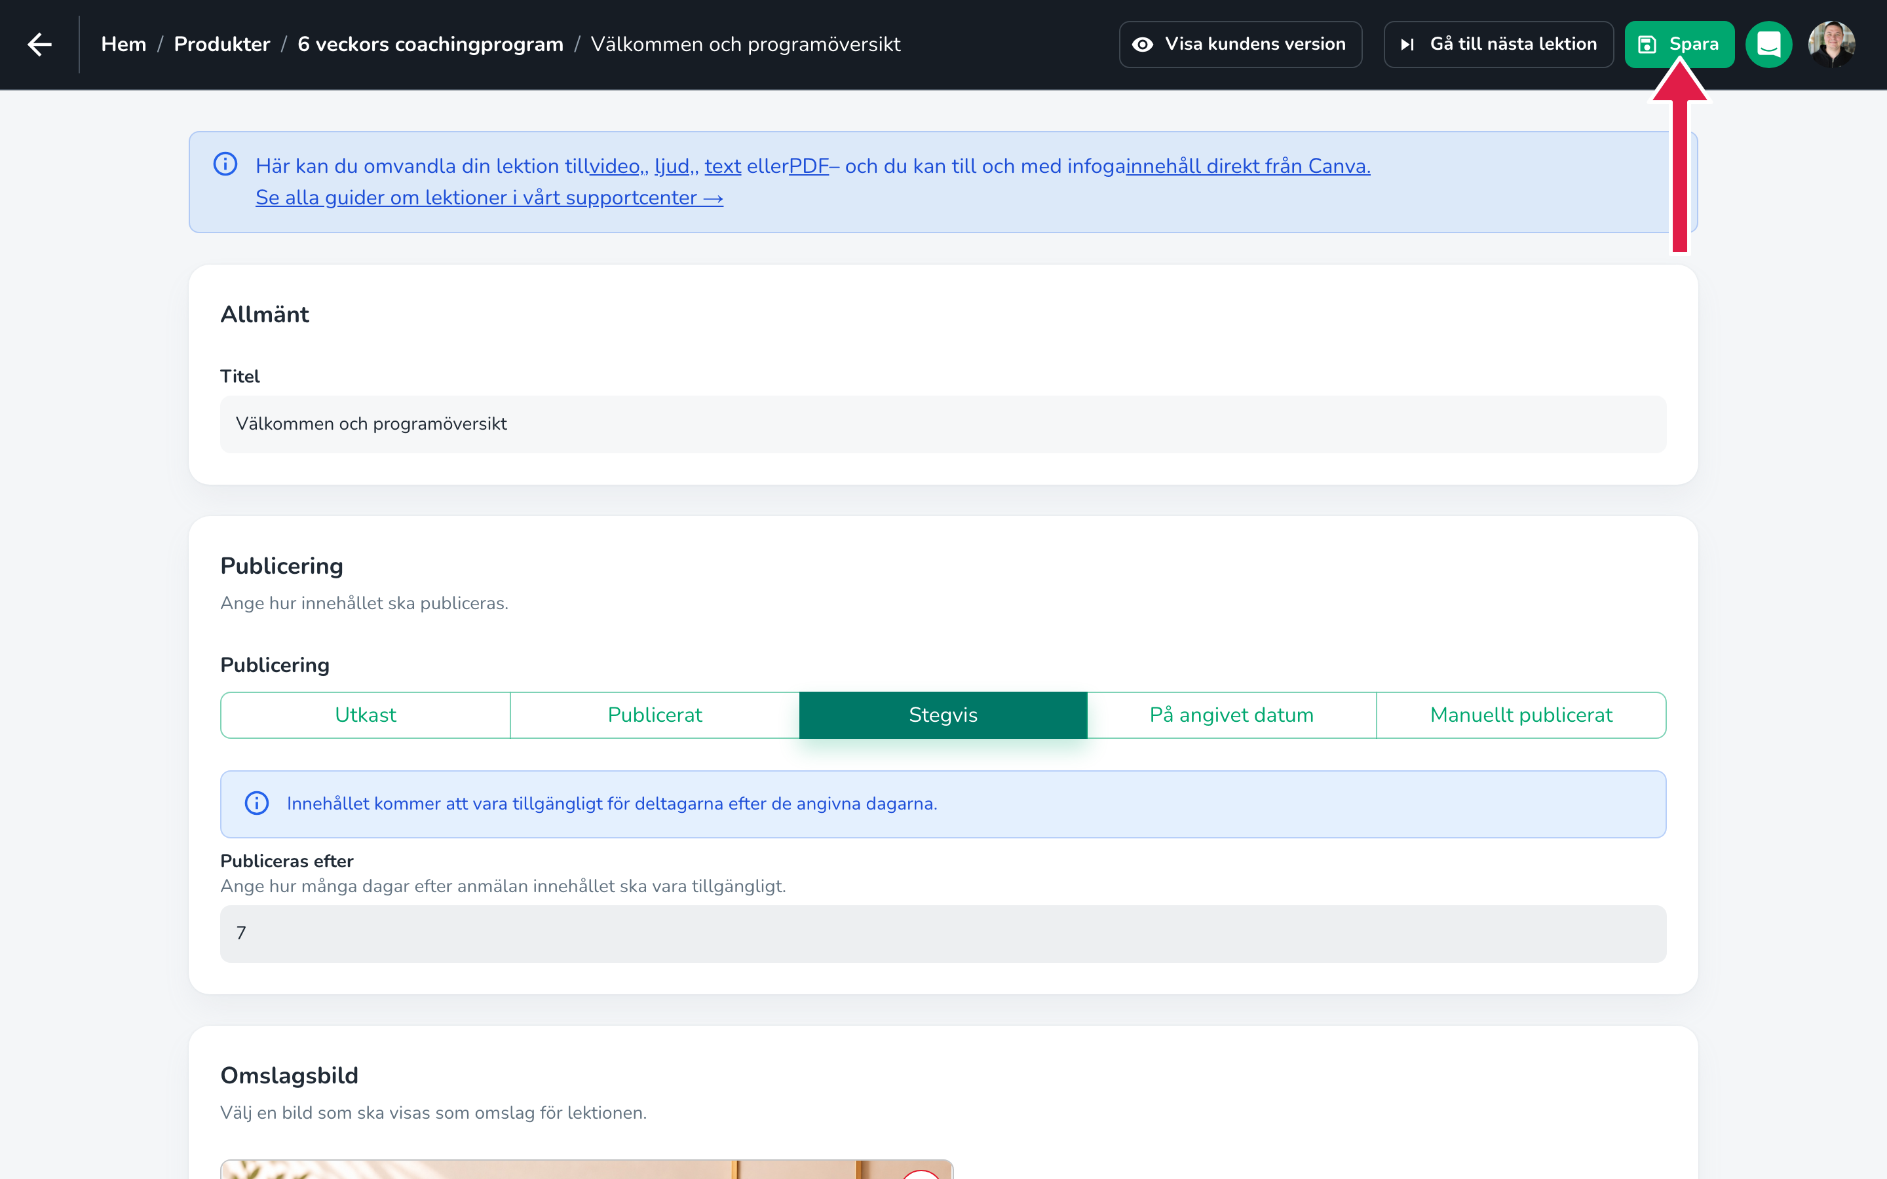Open Produkter breadcrumb
The height and width of the screenshot is (1179, 1887).
[x=222, y=45]
